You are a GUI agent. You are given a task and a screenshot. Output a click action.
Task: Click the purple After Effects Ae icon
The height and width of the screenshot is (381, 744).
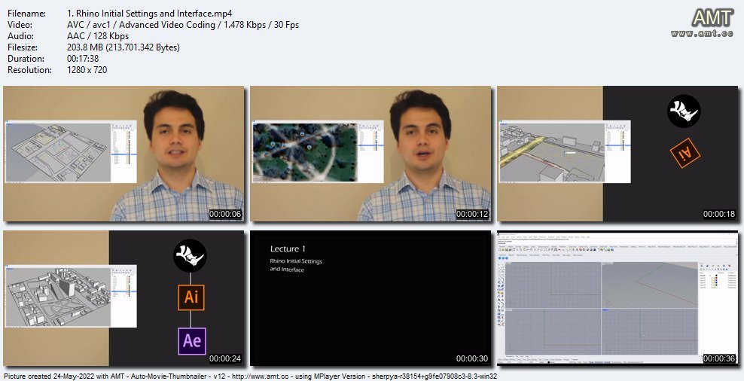pos(191,340)
